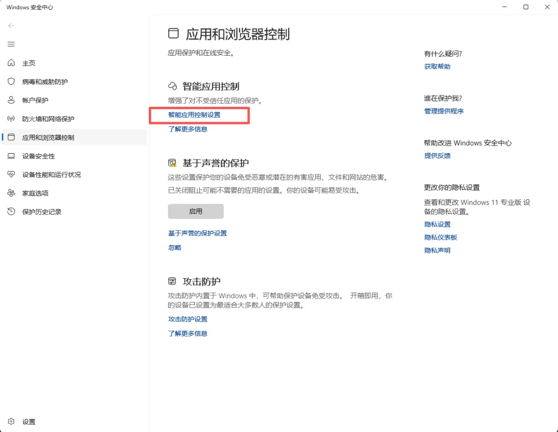
Task: Click the 攻击防护 heading text
Action: click(202, 282)
